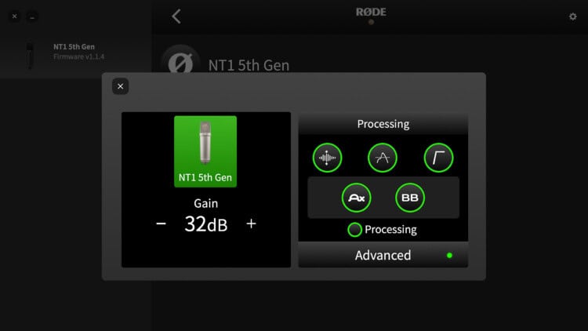The height and width of the screenshot is (331, 588).
Task: Click the NT1 5th Gen page heading
Action: click(249, 65)
